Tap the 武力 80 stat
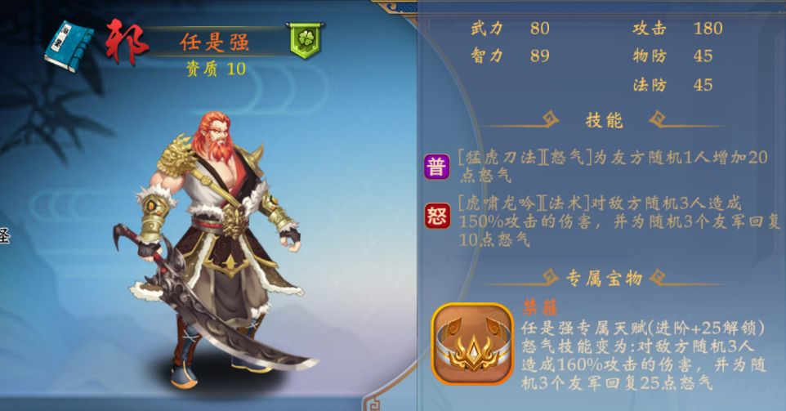This screenshot has width=786, height=411. pos(511,28)
